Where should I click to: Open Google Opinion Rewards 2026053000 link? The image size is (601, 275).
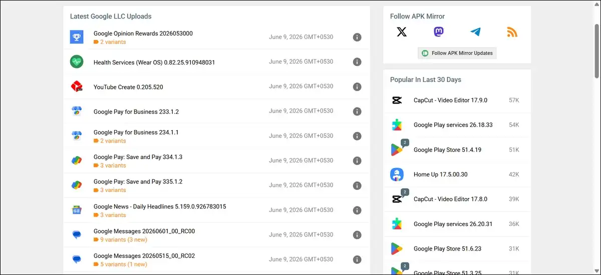pyautogui.click(x=143, y=33)
